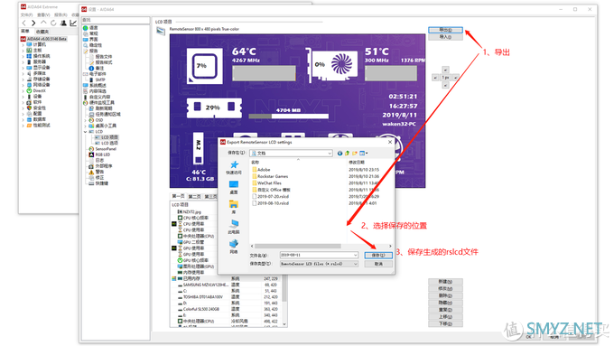This screenshot has width=614, height=346.
Task: Select 稳定性 magnifier icon in settings tree
Action: [86, 45]
